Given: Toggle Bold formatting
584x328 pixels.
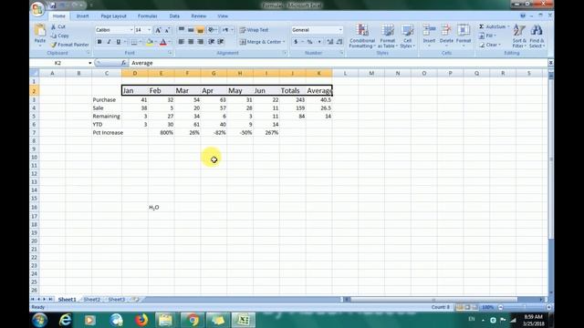Looking at the screenshot, I should (99, 42).
